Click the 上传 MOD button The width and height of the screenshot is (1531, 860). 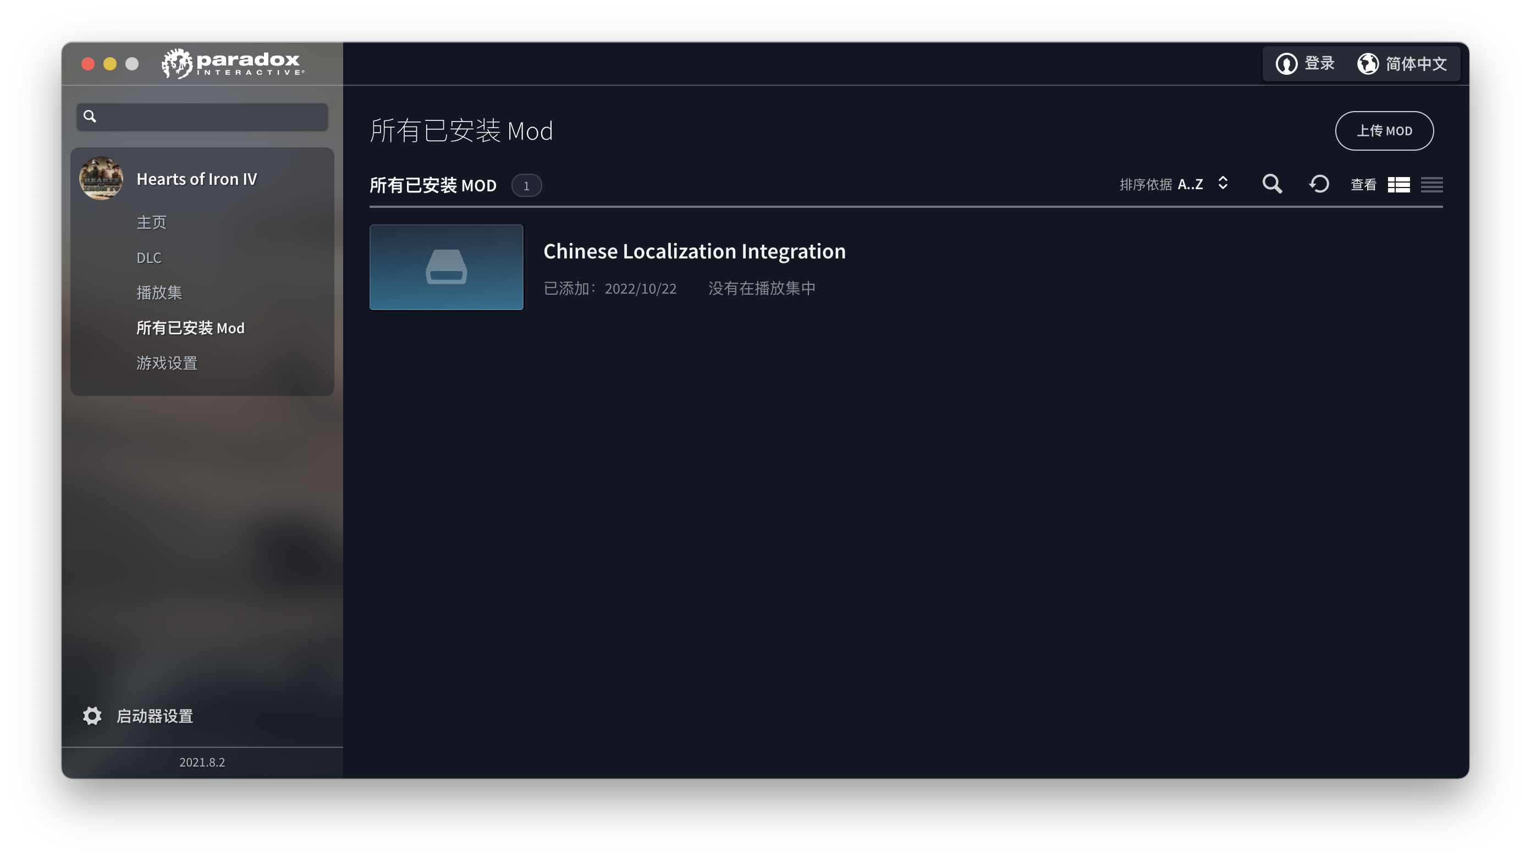point(1384,131)
